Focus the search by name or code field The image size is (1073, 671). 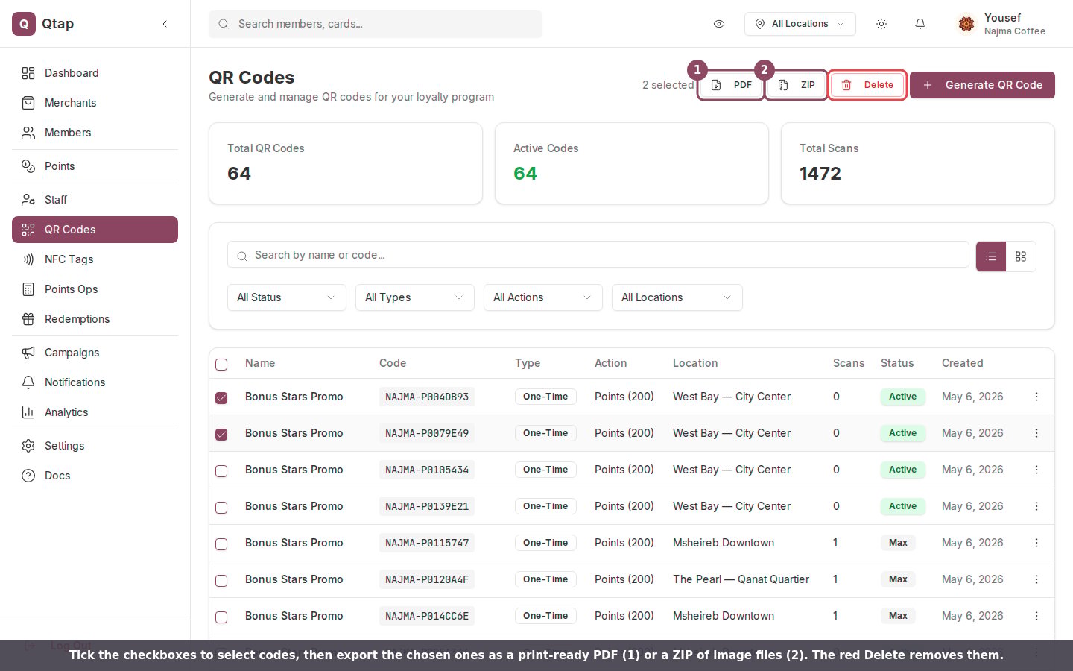[x=598, y=255]
